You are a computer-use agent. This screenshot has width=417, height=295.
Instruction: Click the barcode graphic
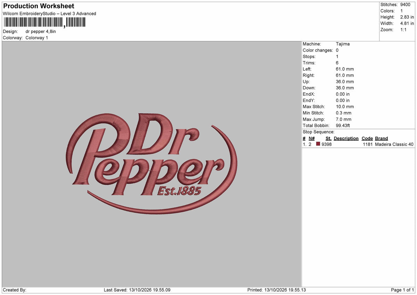point(44,23)
